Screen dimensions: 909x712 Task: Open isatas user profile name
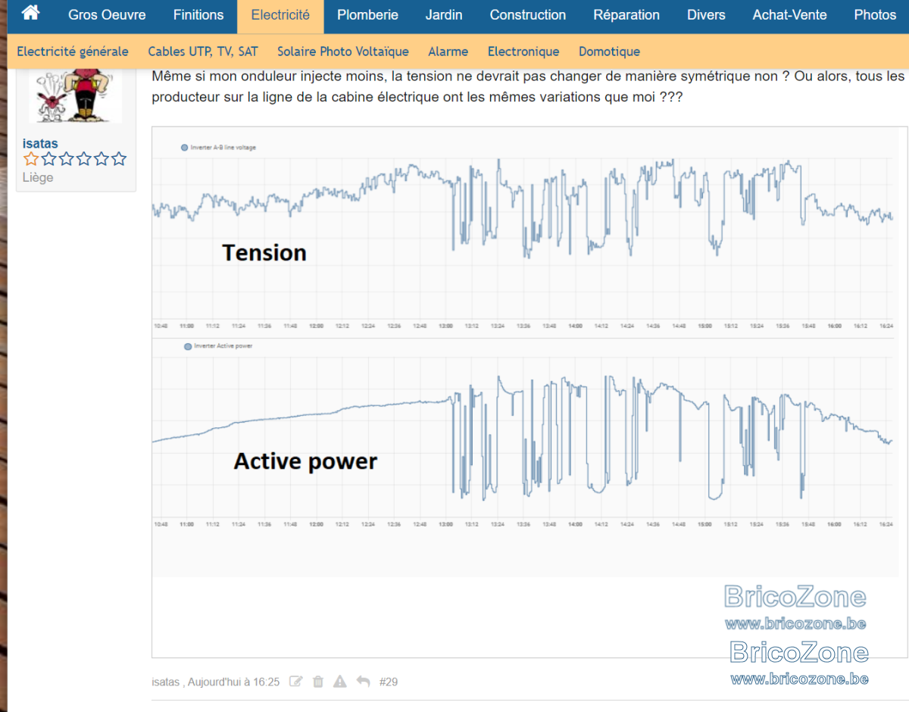(40, 143)
